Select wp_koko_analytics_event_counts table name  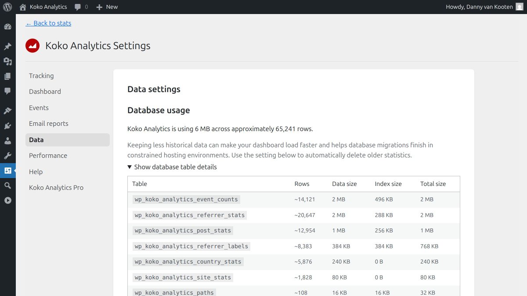[186, 200]
